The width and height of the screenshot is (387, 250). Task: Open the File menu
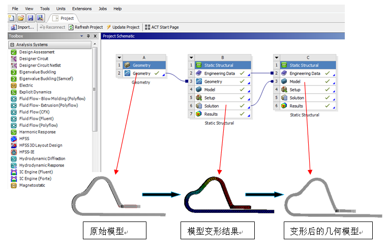pos(15,9)
